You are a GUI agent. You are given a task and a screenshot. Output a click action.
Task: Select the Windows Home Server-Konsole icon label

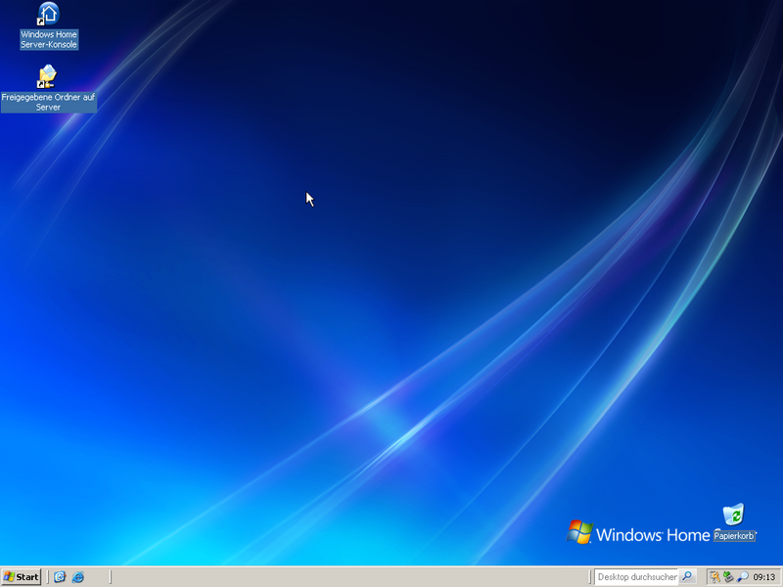click(x=47, y=38)
